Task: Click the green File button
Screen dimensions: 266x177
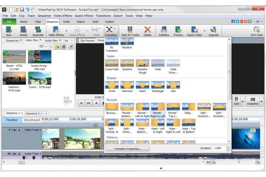Action: pyautogui.click(x=9, y=22)
